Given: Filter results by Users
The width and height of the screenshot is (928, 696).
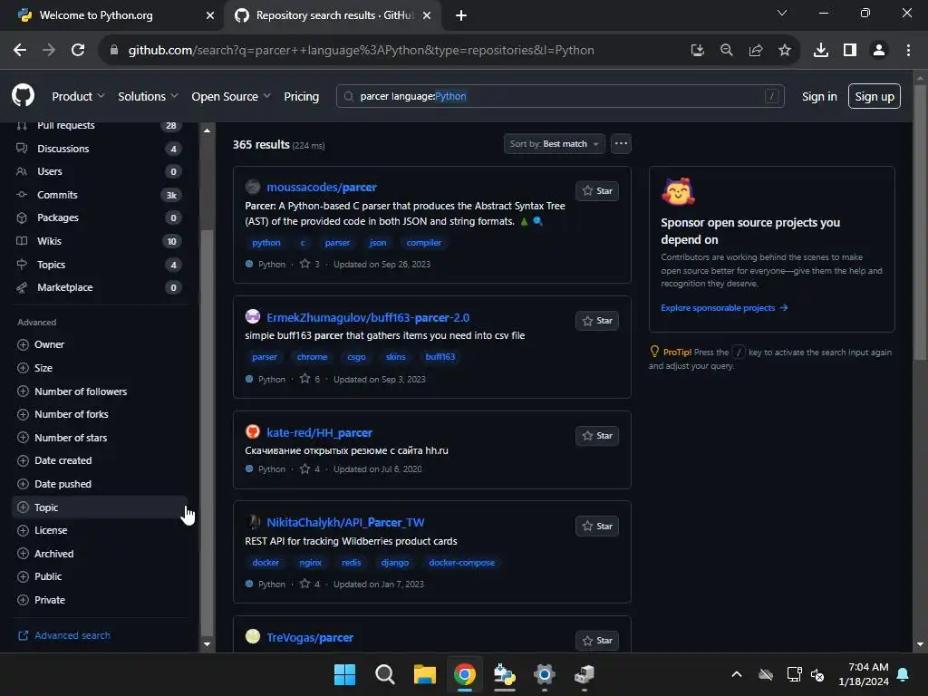Looking at the screenshot, I should (100, 171).
